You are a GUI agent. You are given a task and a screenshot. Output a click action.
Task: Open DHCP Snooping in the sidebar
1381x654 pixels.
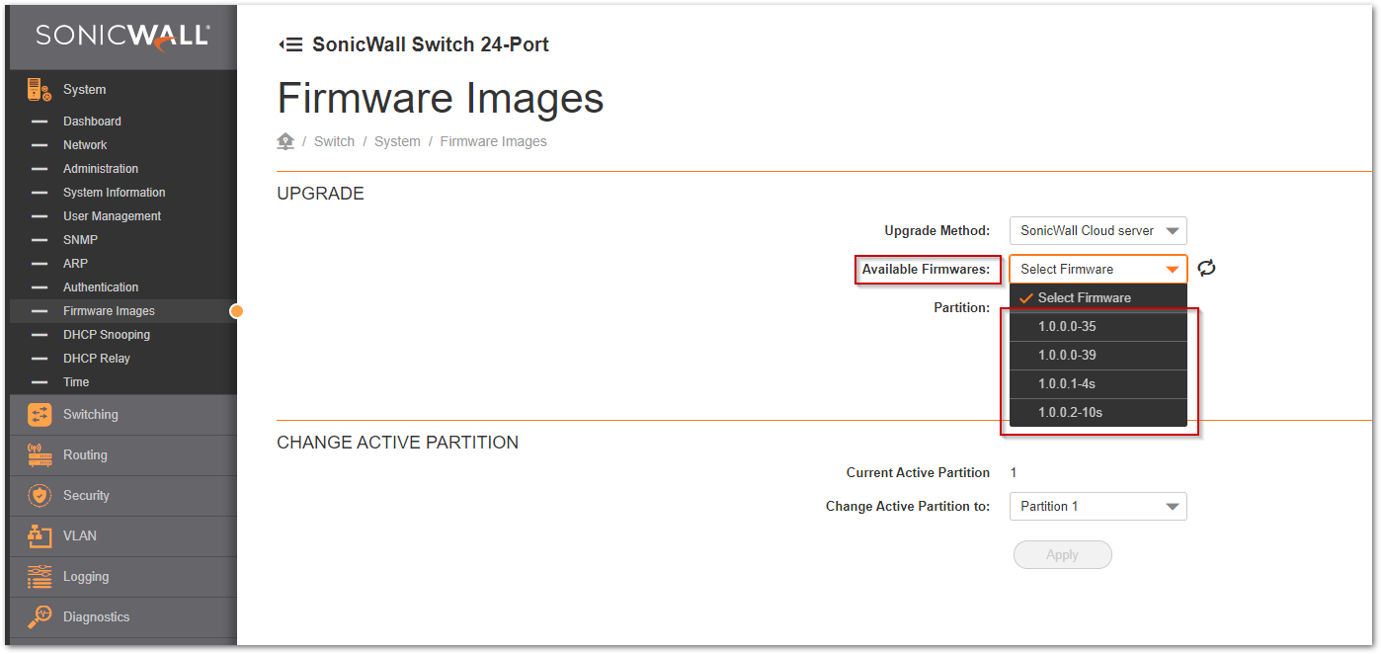click(x=107, y=335)
